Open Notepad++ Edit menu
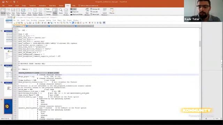This screenshot has height=125, width=223. click(x=18, y=20)
